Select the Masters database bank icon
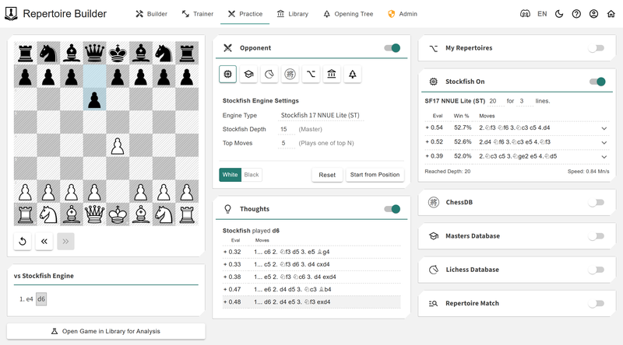This screenshot has width=623, height=345. coord(332,74)
